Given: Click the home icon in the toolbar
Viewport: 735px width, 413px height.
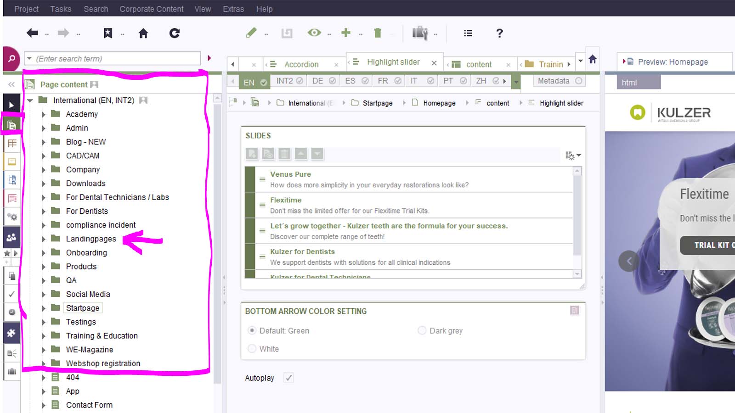Looking at the screenshot, I should coord(143,33).
